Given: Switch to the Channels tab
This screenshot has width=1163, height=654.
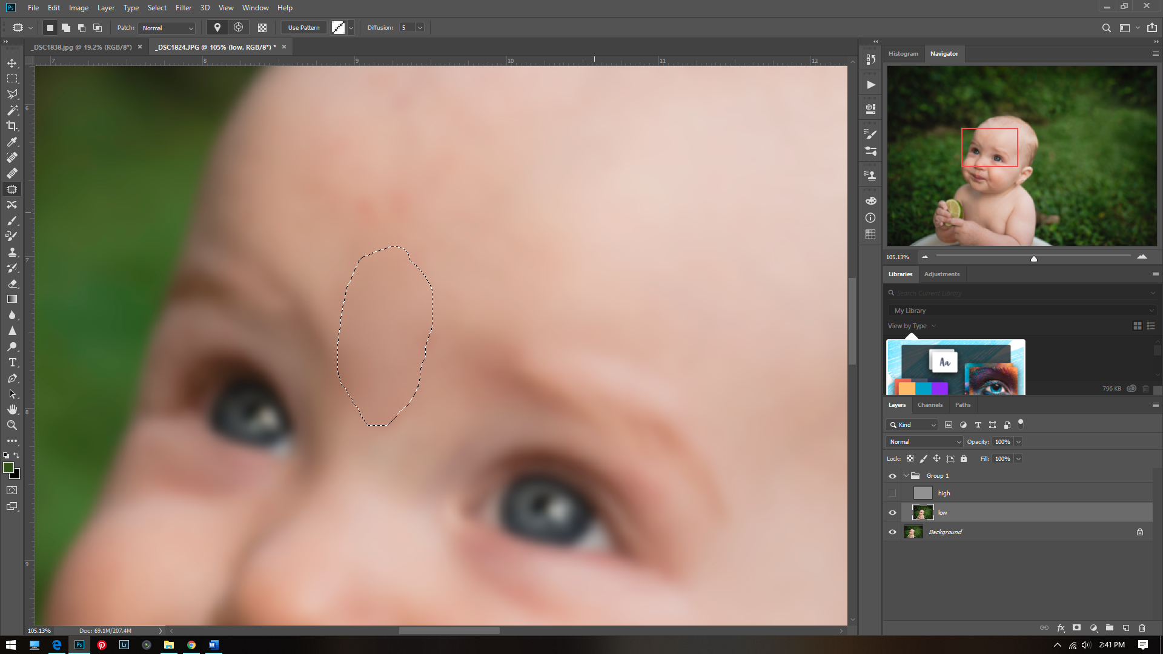Looking at the screenshot, I should 930,405.
